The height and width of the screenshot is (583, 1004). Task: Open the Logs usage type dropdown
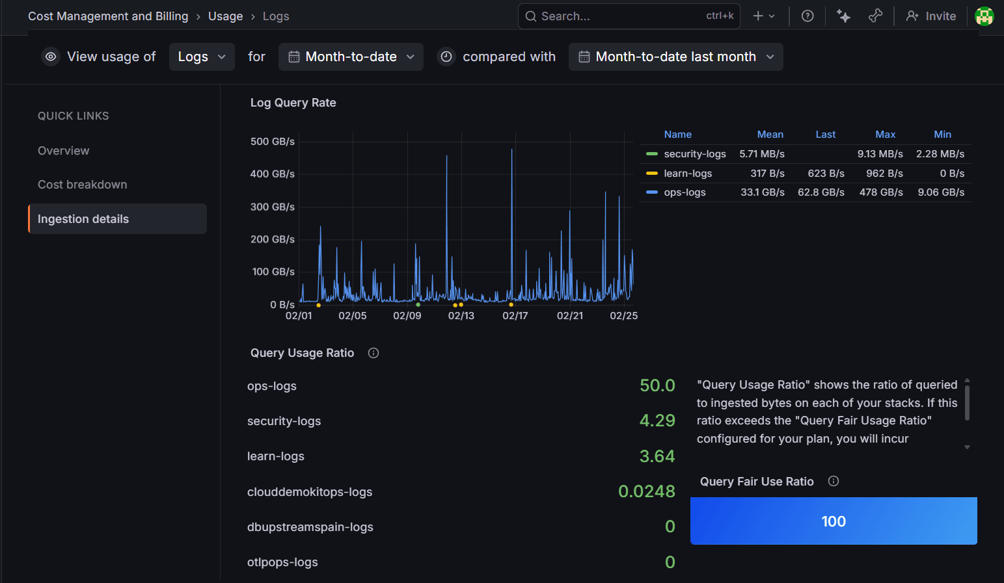point(201,57)
